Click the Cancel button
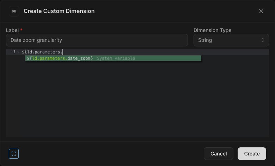 point(219,154)
